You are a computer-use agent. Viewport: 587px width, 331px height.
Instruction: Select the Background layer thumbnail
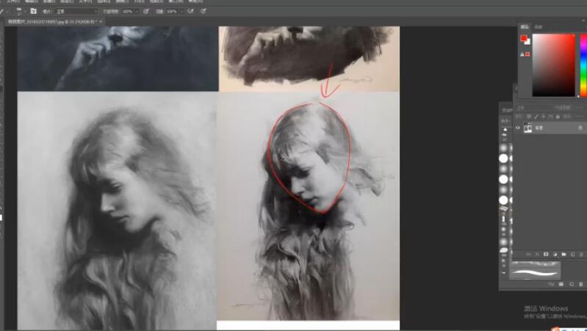tap(527, 128)
